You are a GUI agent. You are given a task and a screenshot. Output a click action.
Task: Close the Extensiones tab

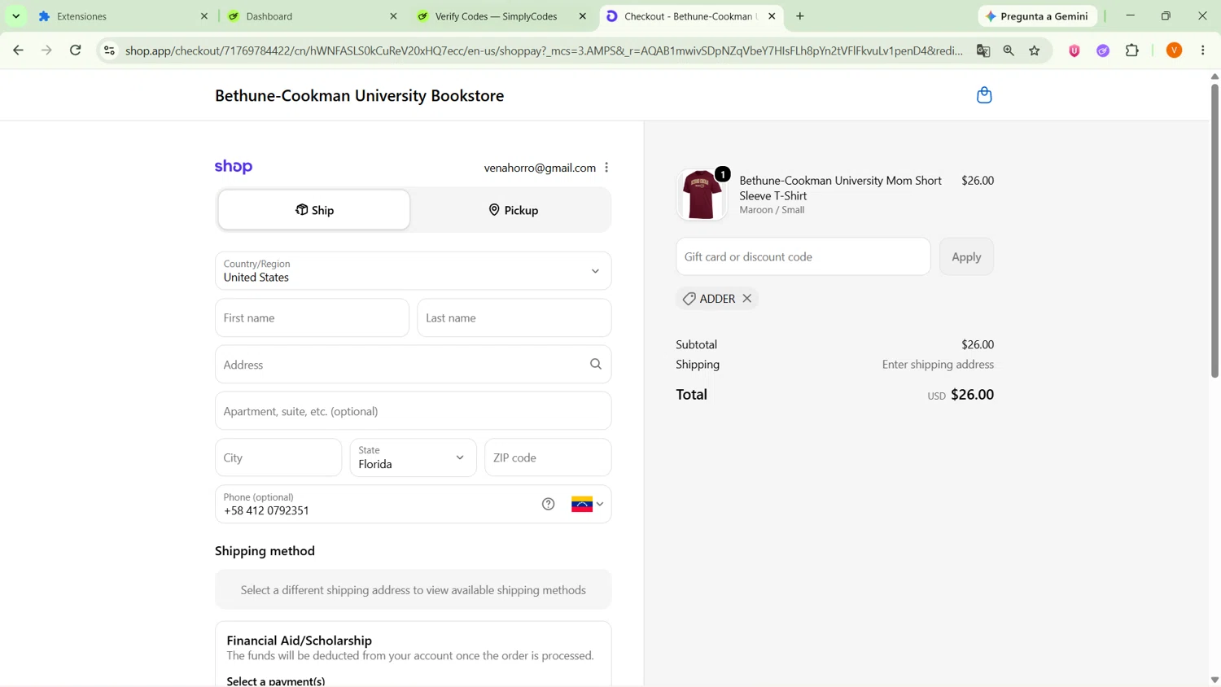click(x=204, y=16)
